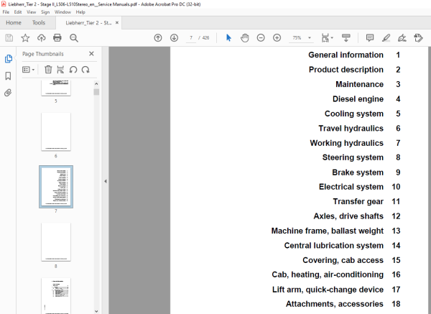Click the page number input field

pyautogui.click(x=191, y=38)
